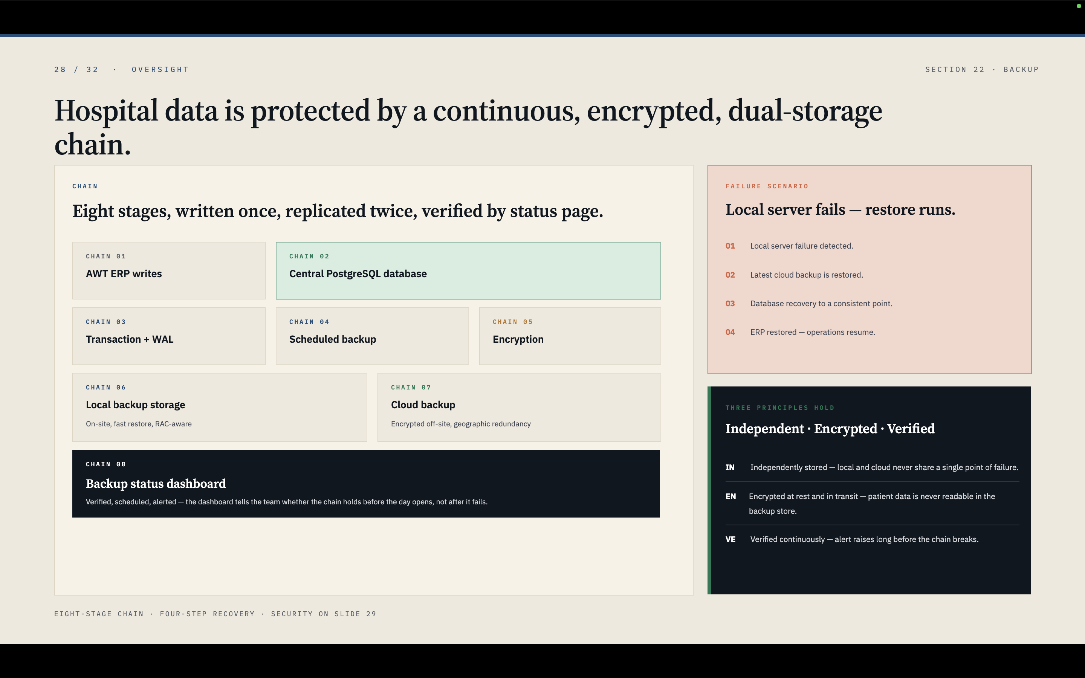Click the 'CHAIN 05' label
This screenshot has width=1085, height=678.
click(x=512, y=322)
